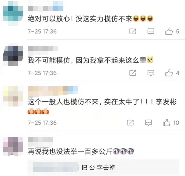Like the comment mentioning 李发彬
Screen dimensions: 185x176
tap(167, 123)
